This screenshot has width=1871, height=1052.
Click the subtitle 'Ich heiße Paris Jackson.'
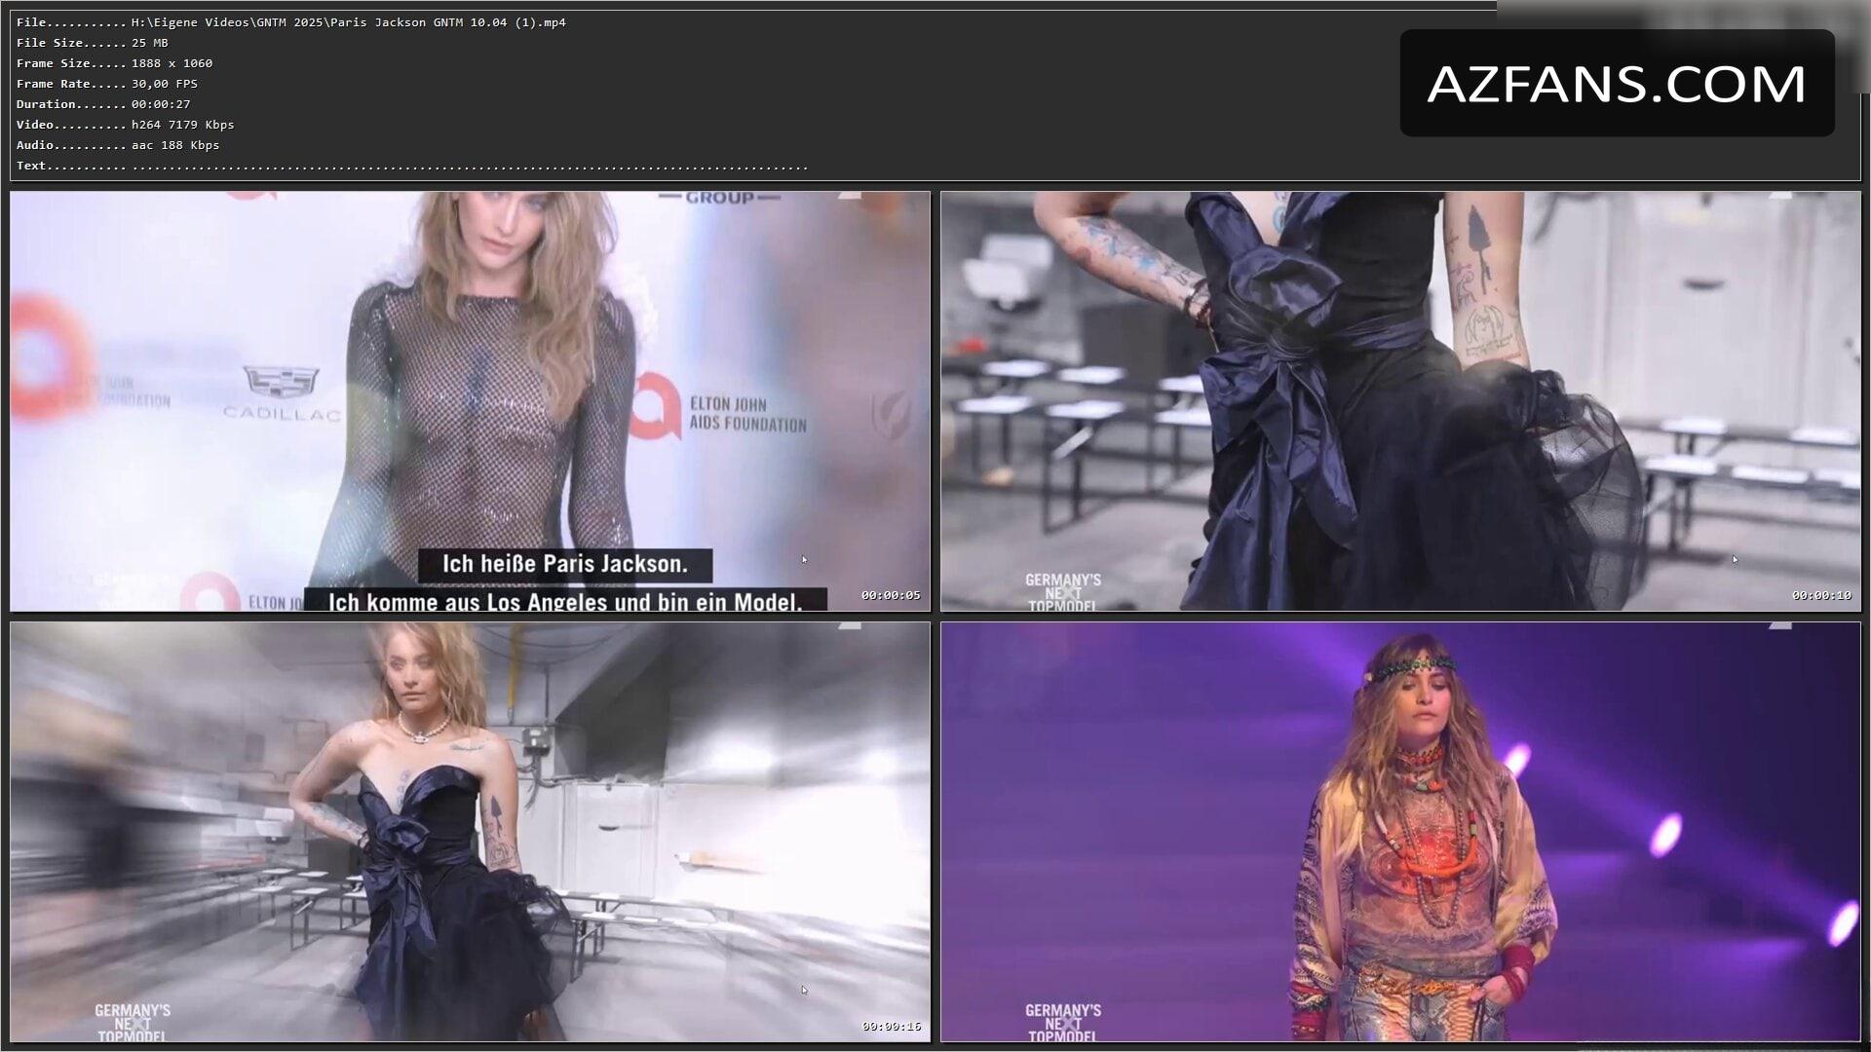click(x=565, y=564)
